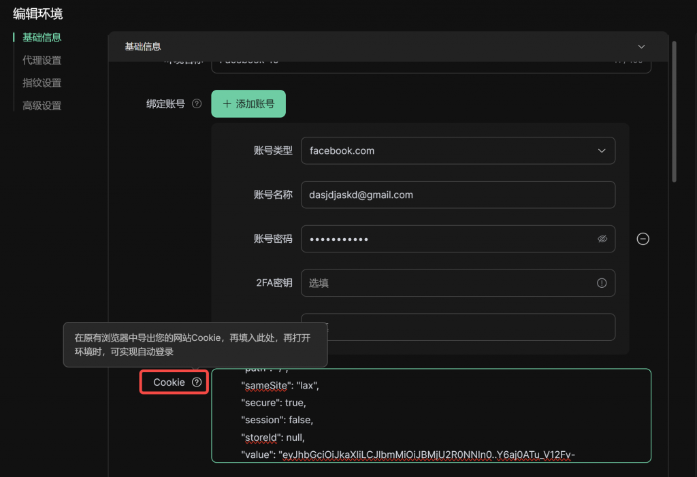The width and height of the screenshot is (697, 477).
Task: Click the remove account minus circle icon
Action: pos(643,239)
